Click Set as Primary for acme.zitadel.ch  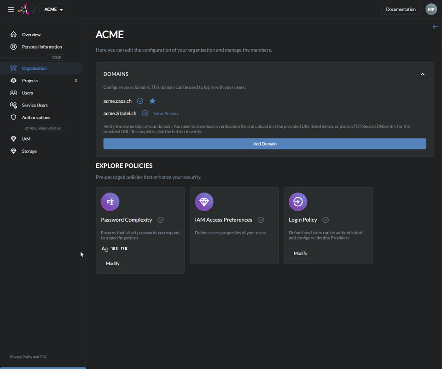[166, 113]
